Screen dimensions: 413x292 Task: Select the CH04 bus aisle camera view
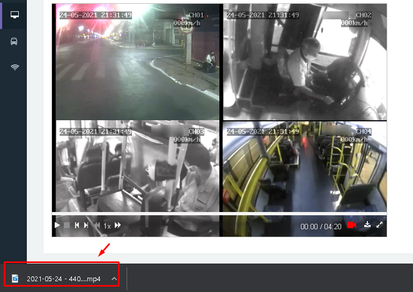[305, 167]
